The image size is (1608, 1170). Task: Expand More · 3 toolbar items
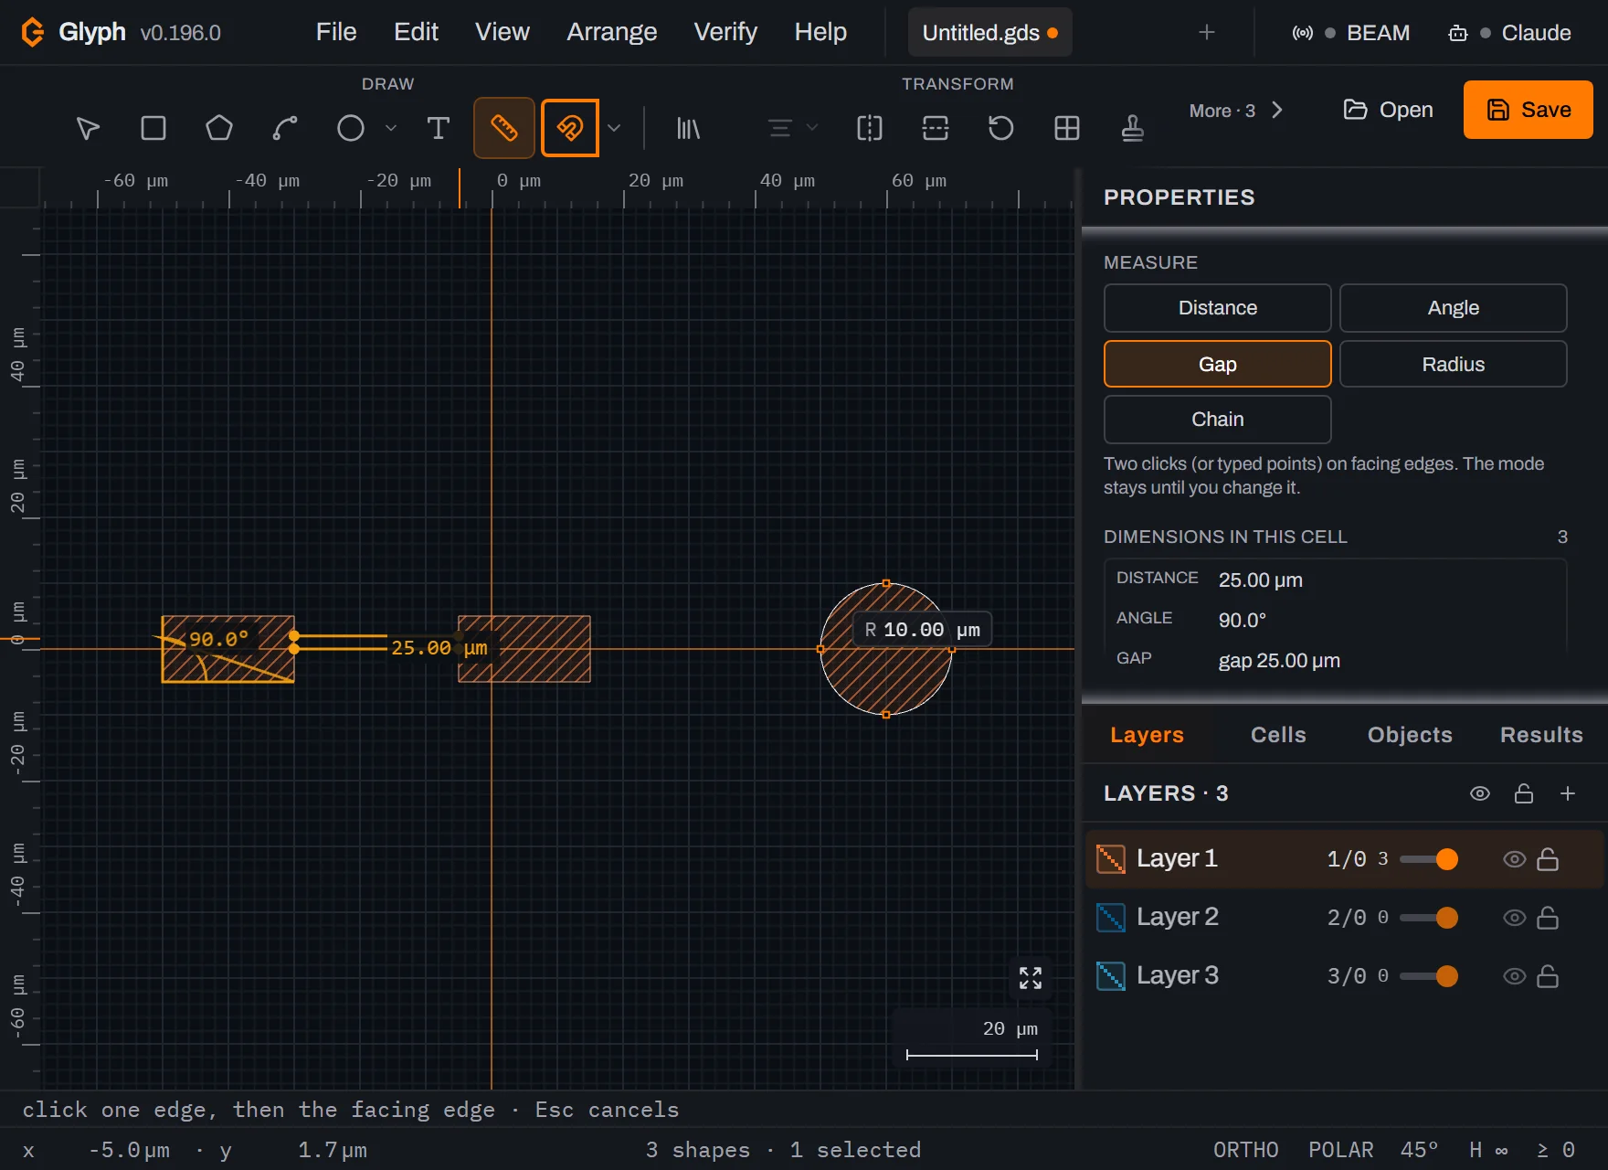point(1236,111)
